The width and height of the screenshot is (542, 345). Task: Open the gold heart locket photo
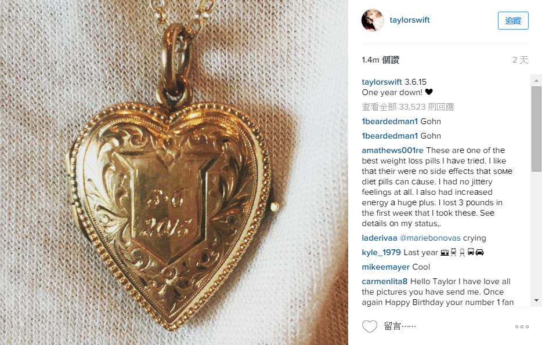pyautogui.click(x=174, y=173)
